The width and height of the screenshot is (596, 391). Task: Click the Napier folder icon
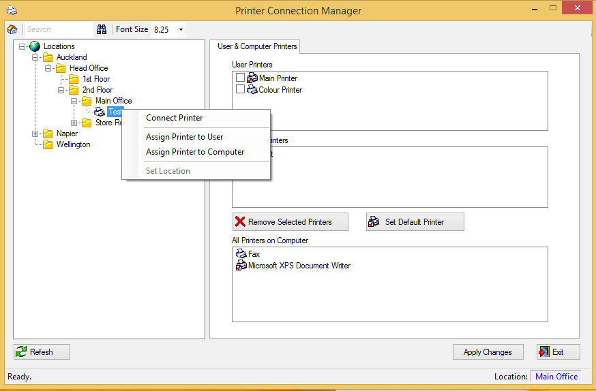(x=48, y=134)
